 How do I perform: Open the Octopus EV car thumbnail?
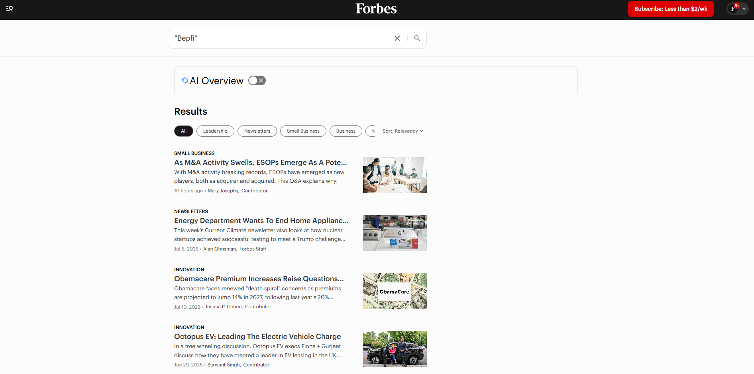395,349
